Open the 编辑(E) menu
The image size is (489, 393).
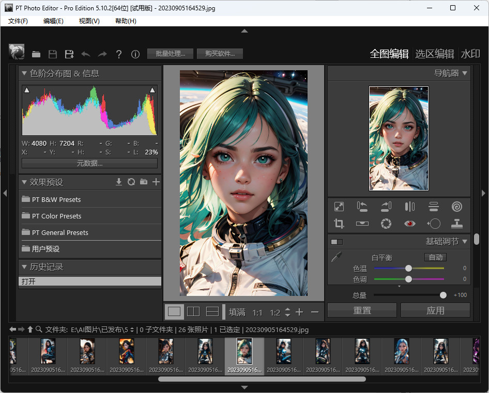tap(53, 21)
